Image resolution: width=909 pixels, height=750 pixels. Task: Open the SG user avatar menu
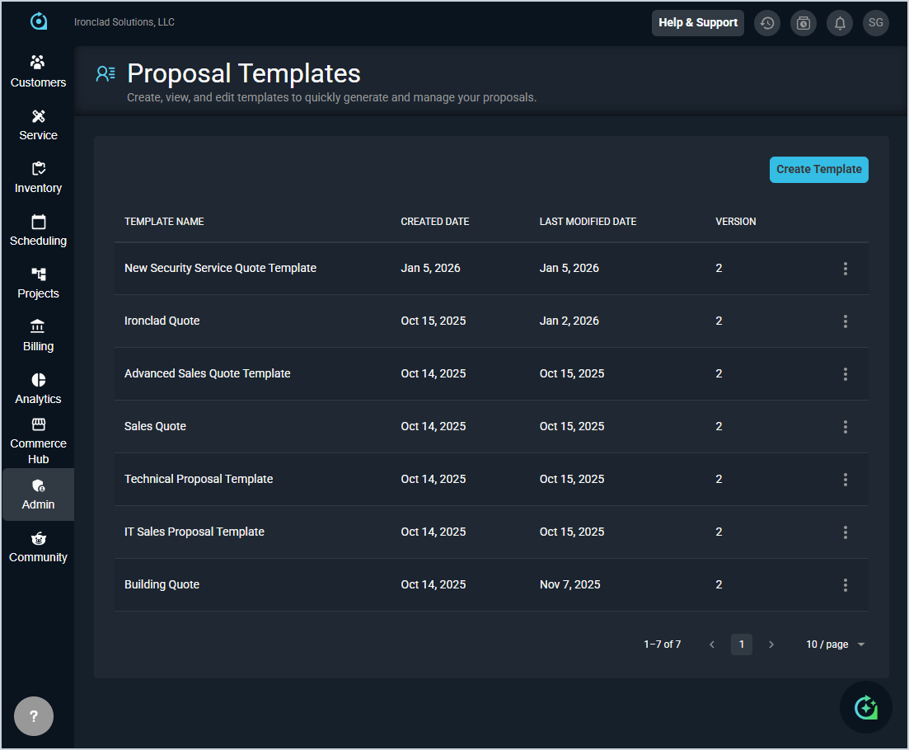click(875, 23)
